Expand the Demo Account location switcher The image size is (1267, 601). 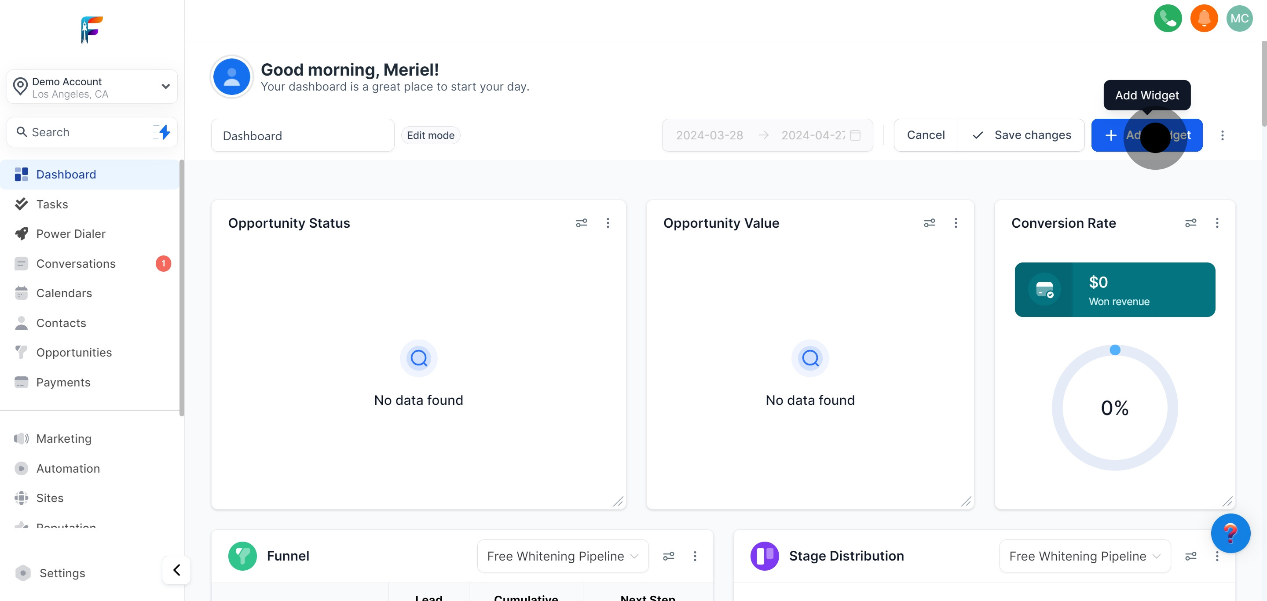point(92,87)
